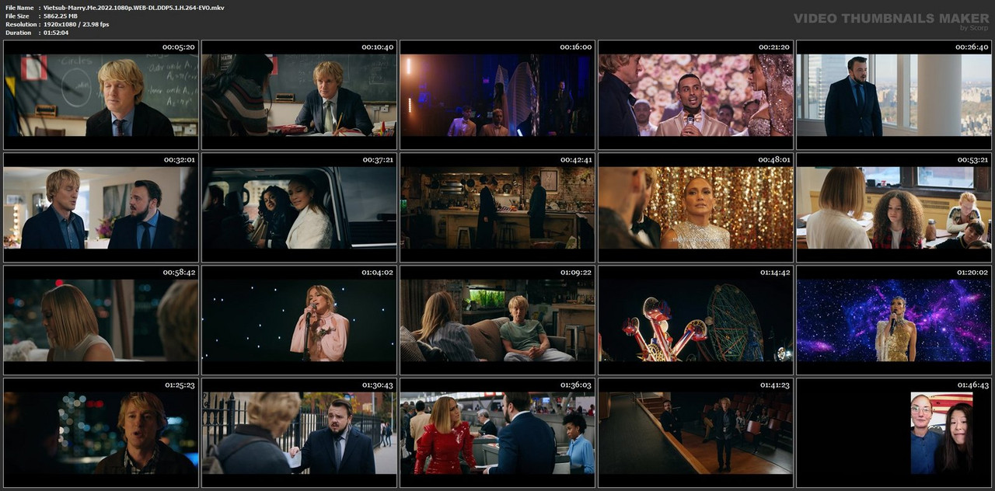Click the duration value 01:52:04
The height and width of the screenshot is (491, 995).
(55, 33)
